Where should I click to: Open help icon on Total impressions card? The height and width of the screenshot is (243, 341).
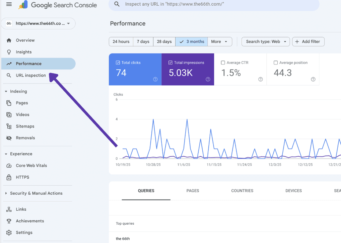click(208, 79)
